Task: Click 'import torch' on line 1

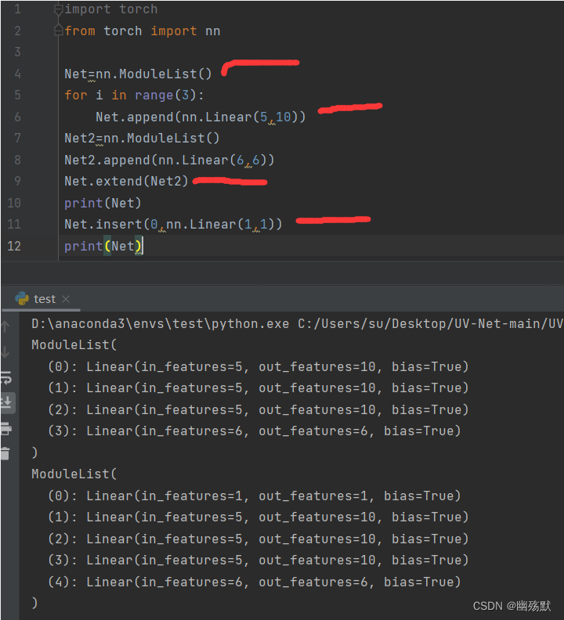Action: point(110,9)
